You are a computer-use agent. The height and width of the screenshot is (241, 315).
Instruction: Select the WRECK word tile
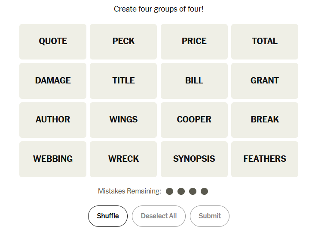click(123, 159)
